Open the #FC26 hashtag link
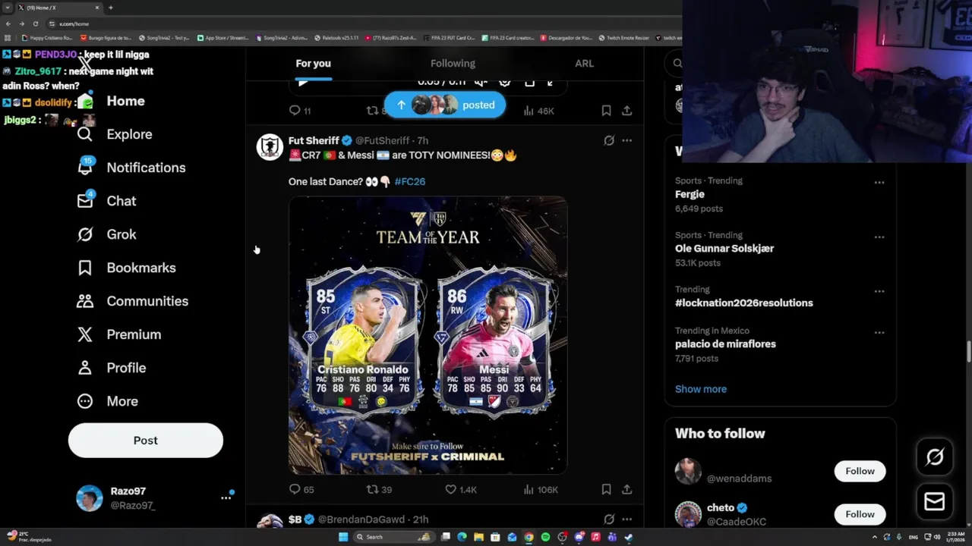 [410, 182]
